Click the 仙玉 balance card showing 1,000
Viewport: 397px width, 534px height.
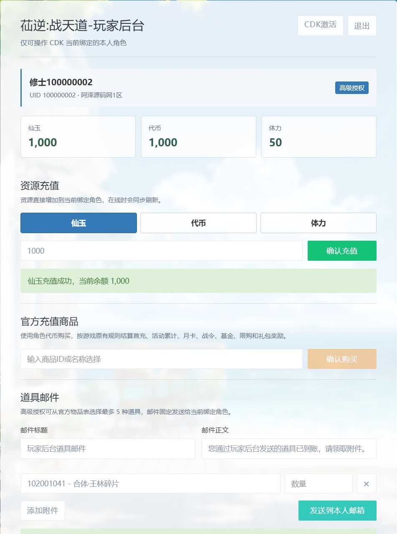coord(78,137)
